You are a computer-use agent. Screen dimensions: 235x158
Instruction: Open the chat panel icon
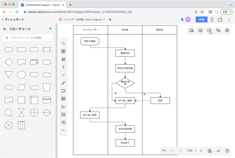[x=218, y=30]
